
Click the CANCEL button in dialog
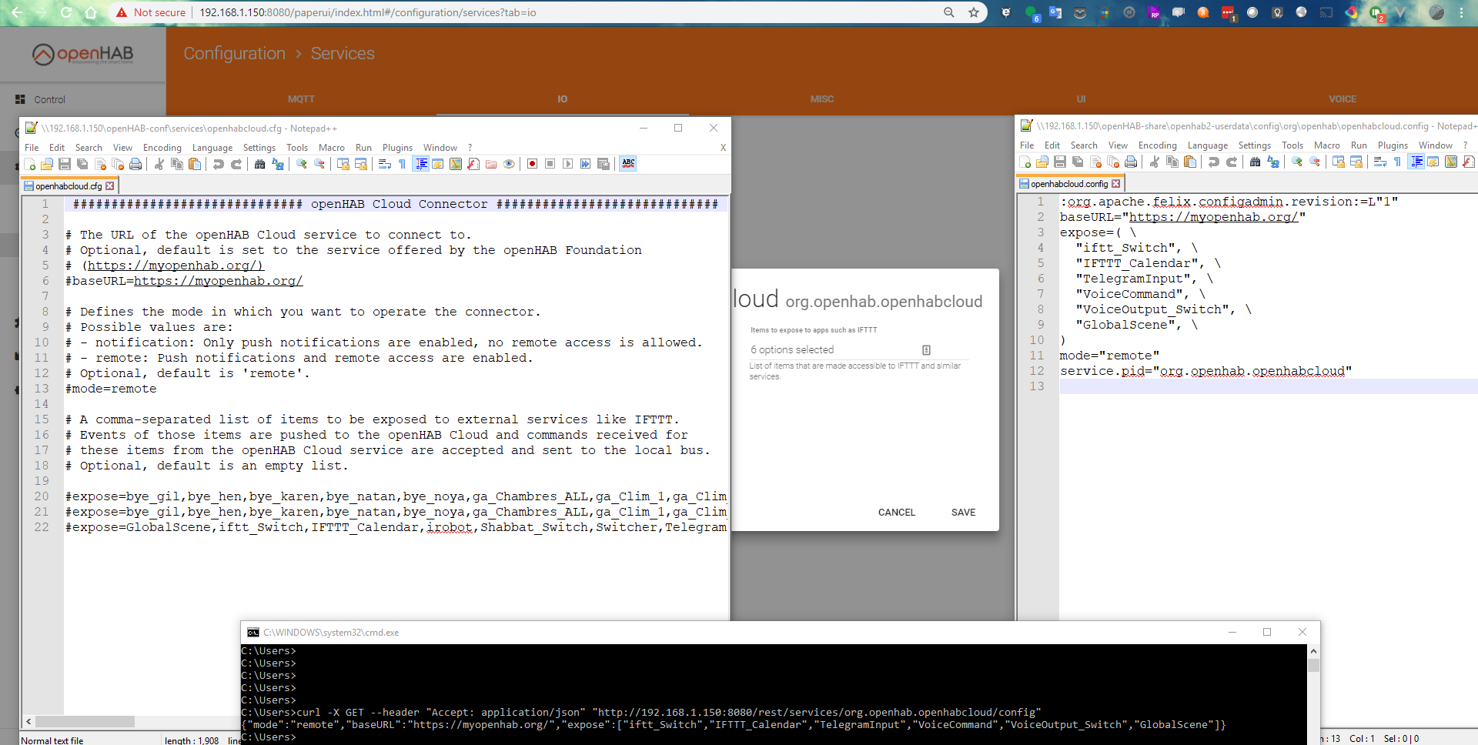(896, 513)
